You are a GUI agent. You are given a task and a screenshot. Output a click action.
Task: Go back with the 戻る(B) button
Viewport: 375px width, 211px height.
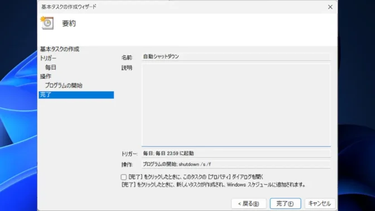point(248,204)
